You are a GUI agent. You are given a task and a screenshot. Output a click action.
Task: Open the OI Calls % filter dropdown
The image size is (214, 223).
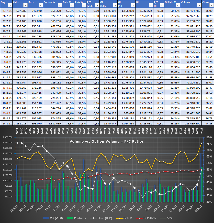coord(177,5)
